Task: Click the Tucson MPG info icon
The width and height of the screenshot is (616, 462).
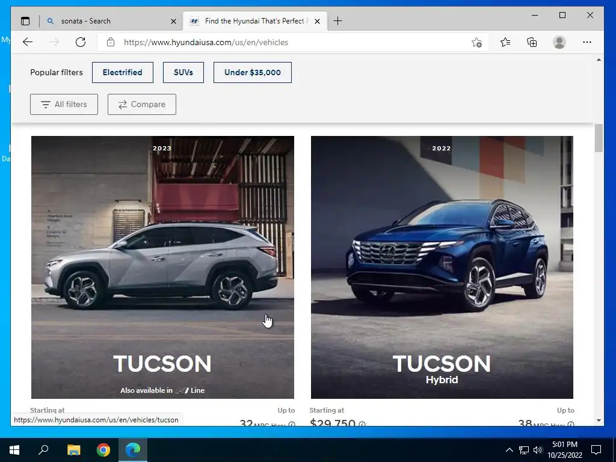Action: point(292,424)
